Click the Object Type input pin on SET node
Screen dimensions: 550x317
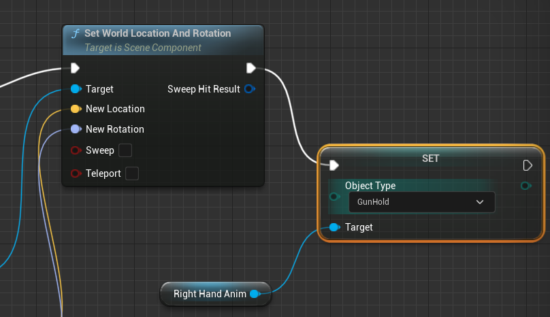click(334, 197)
